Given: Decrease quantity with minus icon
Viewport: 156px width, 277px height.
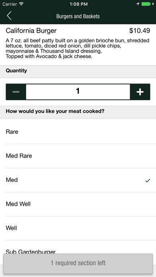Looking at the screenshot, I should [16, 92].
